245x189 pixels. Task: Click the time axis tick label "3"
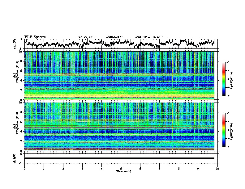(82, 169)
